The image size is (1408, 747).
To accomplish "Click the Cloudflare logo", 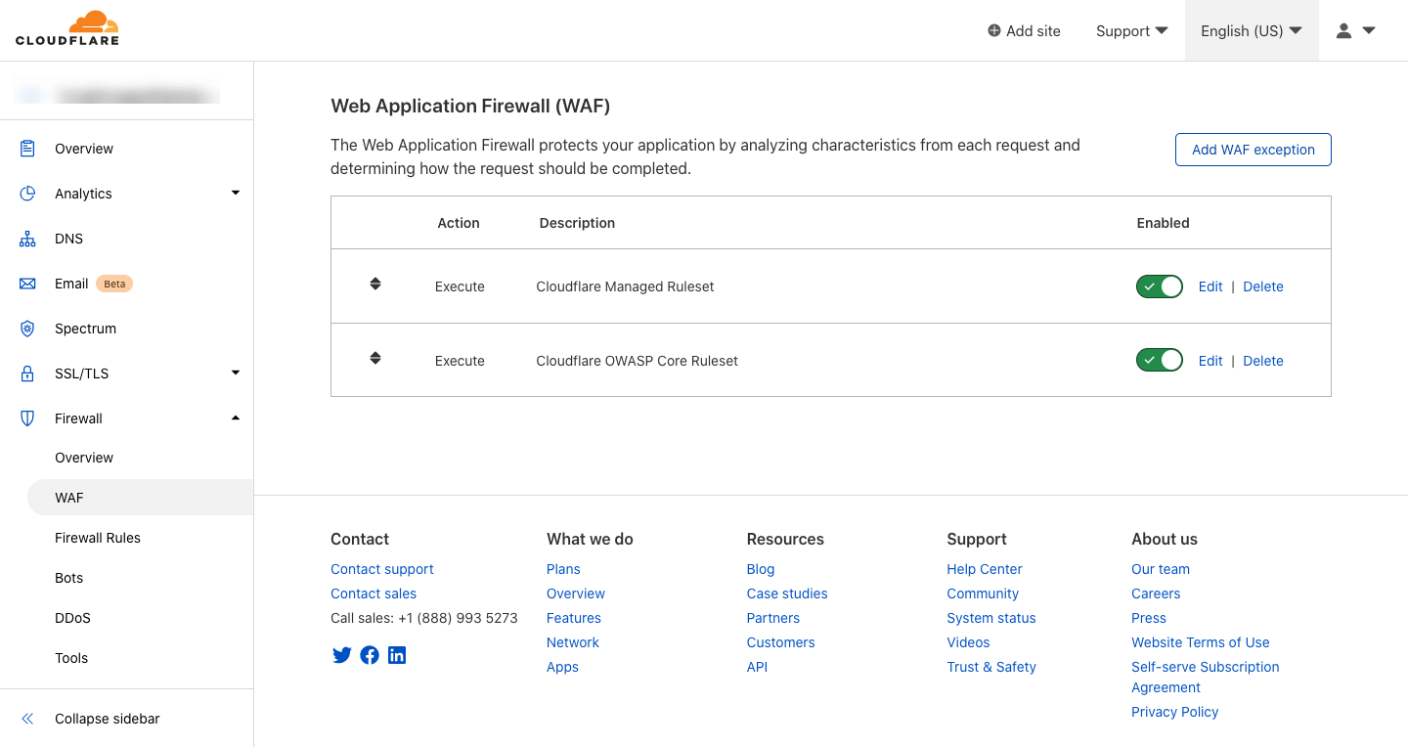I will 67,27.
